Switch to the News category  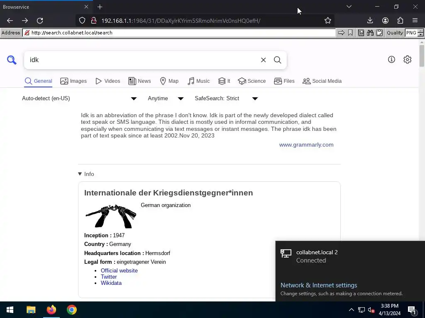tap(139, 81)
